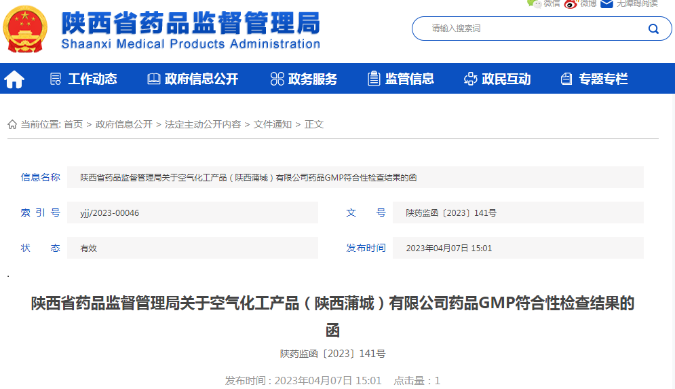Click the 发布时间 line under article title

pos(303,380)
